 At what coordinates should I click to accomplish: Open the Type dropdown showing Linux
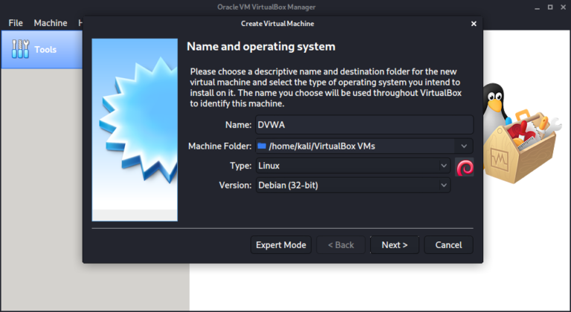click(x=352, y=166)
